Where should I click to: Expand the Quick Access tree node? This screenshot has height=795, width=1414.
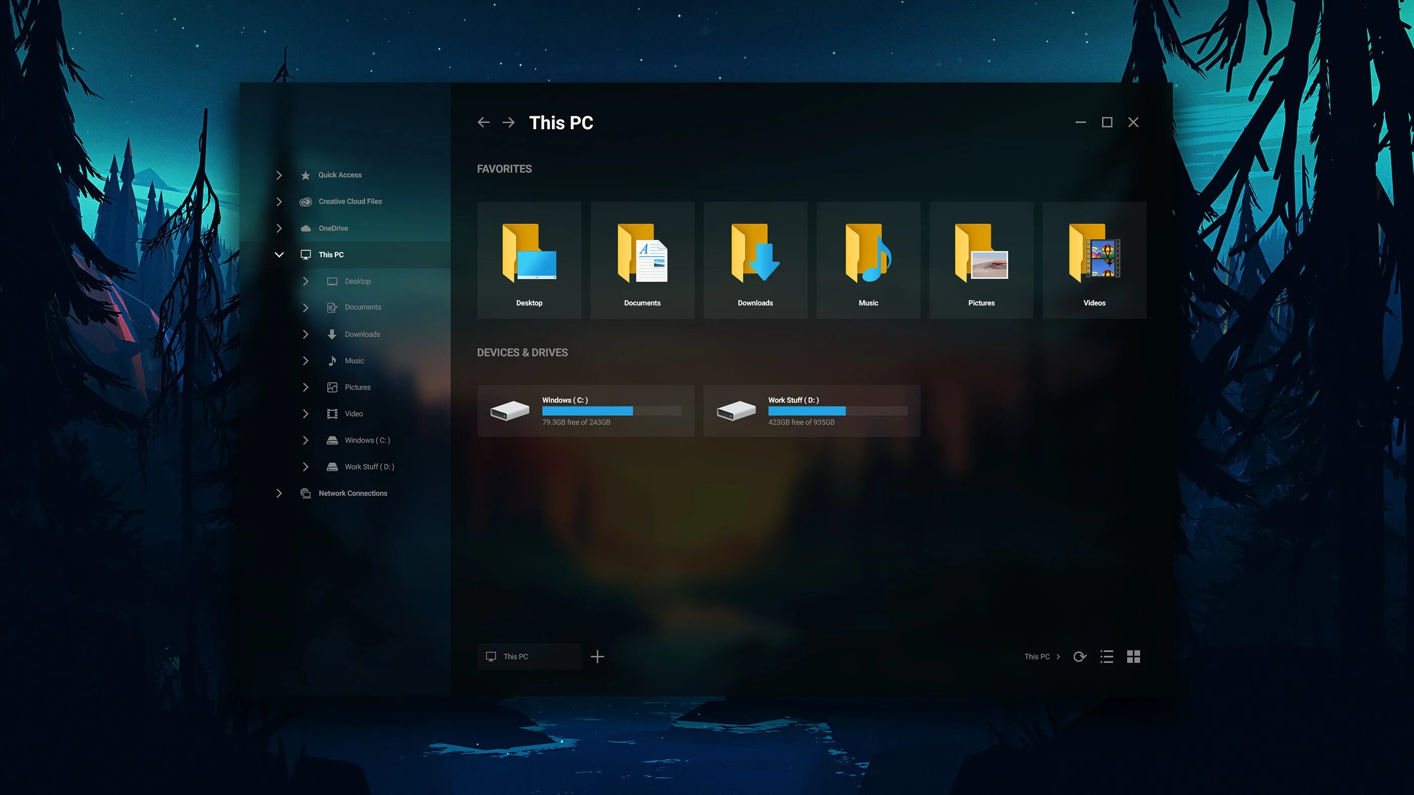(x=279, y=175)
